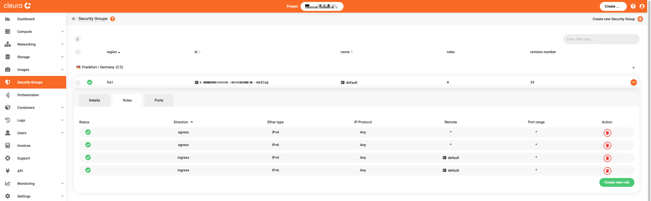Switch to the Details tab
This screenshot has height=201, width=651.
94,100
